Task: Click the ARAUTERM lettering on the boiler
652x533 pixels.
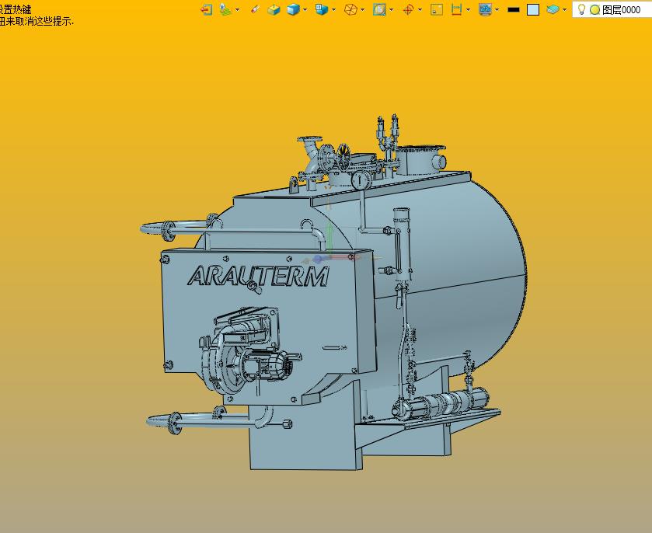Action: (258, 276)
